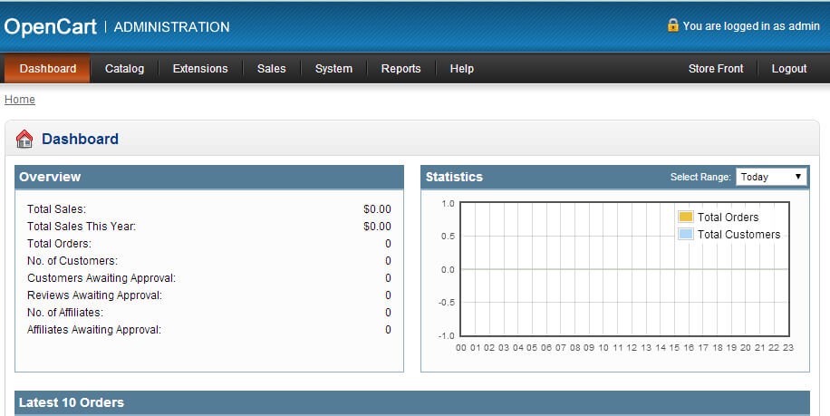This screenshot has height=416, width=830.
Task: Open the Dashboard menu tab
Action: click(48, 68)
